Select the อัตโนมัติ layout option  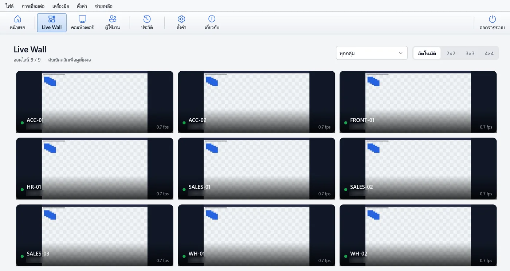click(427, 53)
